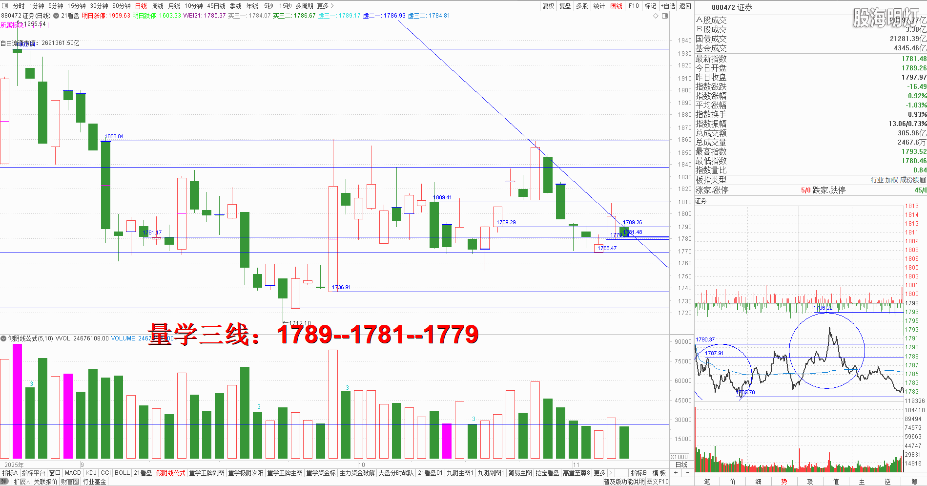Click the 1858.84 horizontal price line label

(114, 136)
